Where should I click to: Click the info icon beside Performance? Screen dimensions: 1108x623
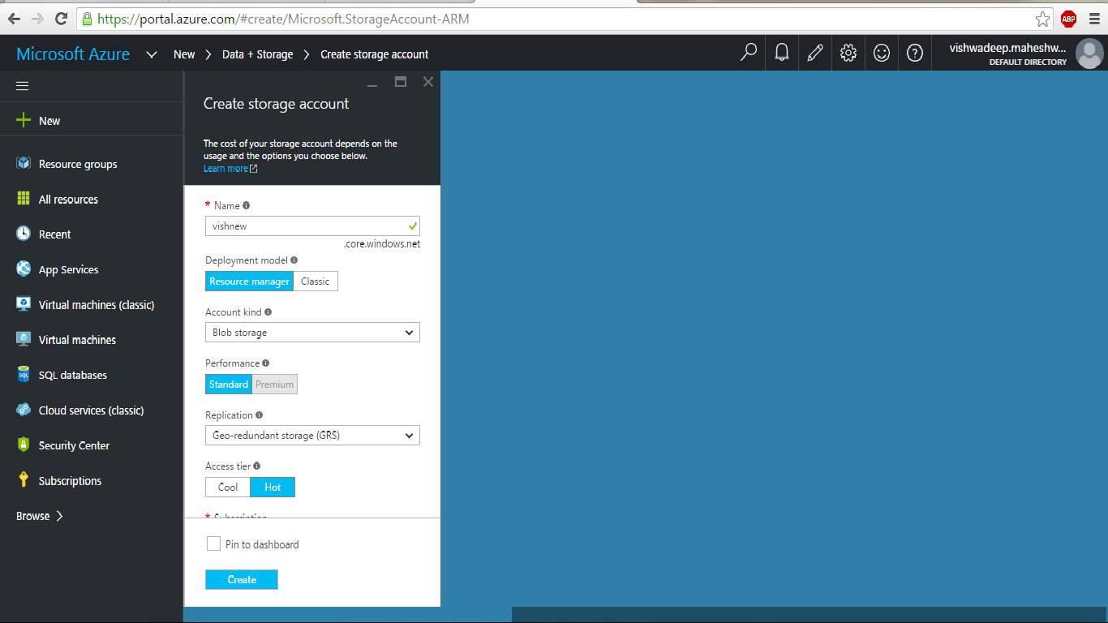265,363
